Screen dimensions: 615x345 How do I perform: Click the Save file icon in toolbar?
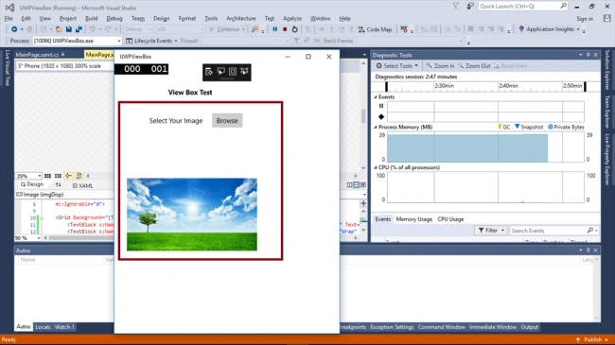pyautogui.click(x=69, y=29)
